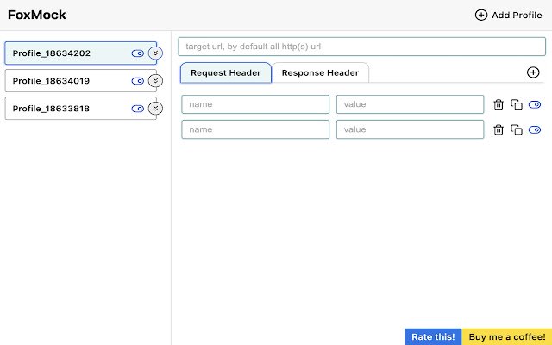
Task: Select the Profile_18634019 profile
Action: point(80,81)
